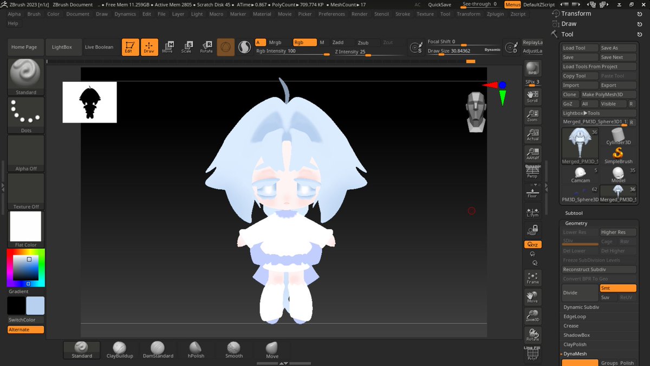Click the Zoom canvas icon

[532, 115]
